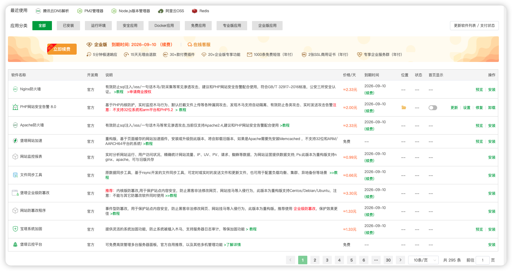Click the 宝塔系统加固 shield icon
This screenshot has height=271, width=512.
pyautogui.click(x=15, y=229)
